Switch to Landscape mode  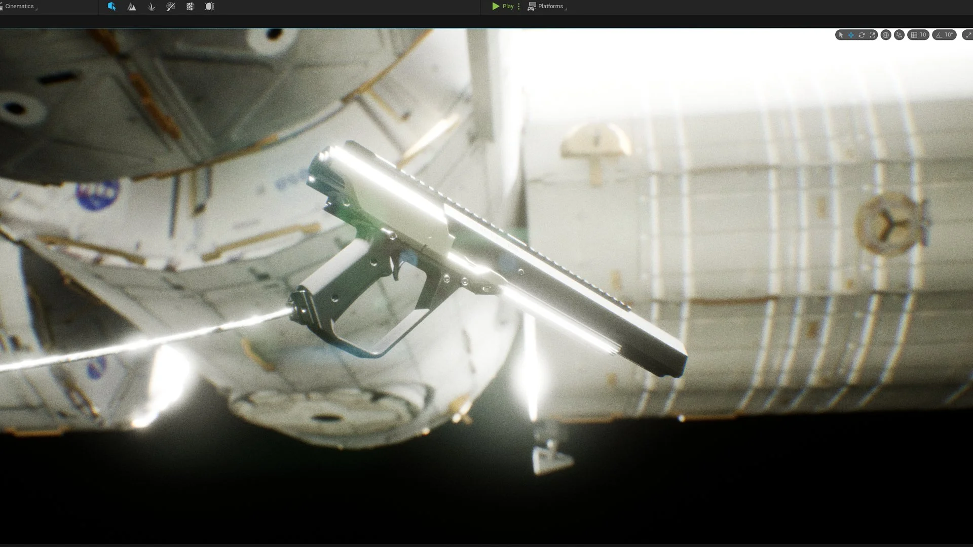click(132, 7)
